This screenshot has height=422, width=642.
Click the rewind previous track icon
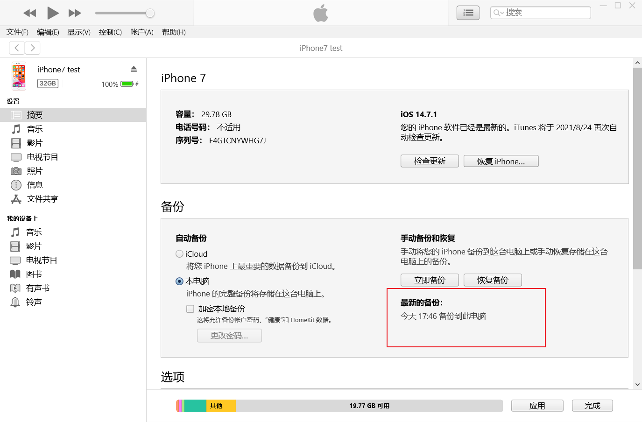point(30,13)
